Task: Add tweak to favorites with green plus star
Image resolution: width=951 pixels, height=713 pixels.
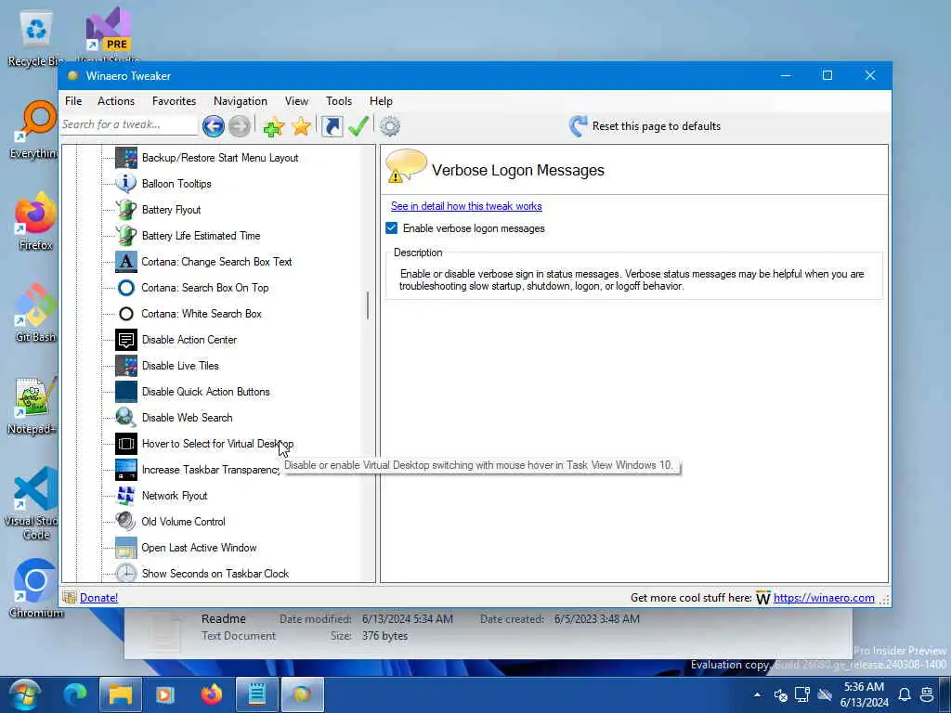Action: [274, 126]
